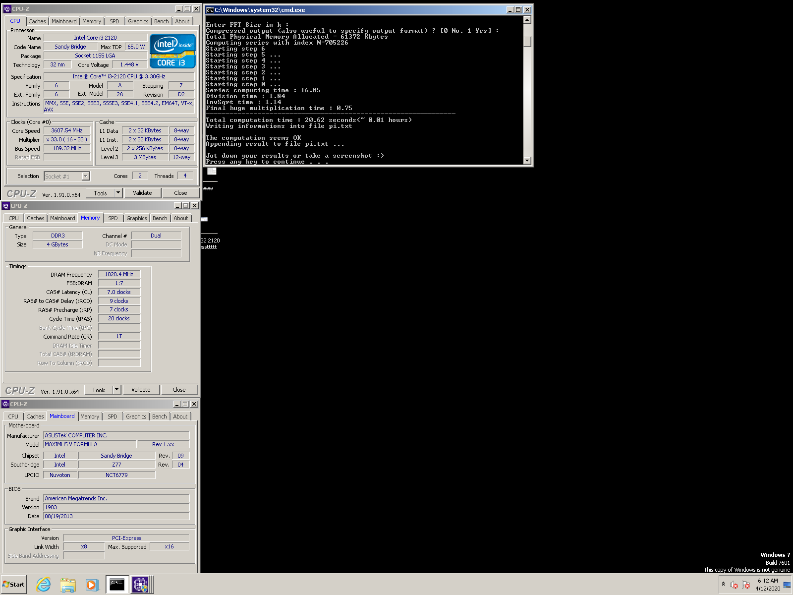Open SPD tab in top CPU-Z window
This screenshot has width=793, height=595.
pyautogui.click(x=114, y=21)
